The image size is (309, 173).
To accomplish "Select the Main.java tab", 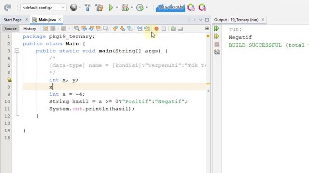I will [x=47, y=20].
